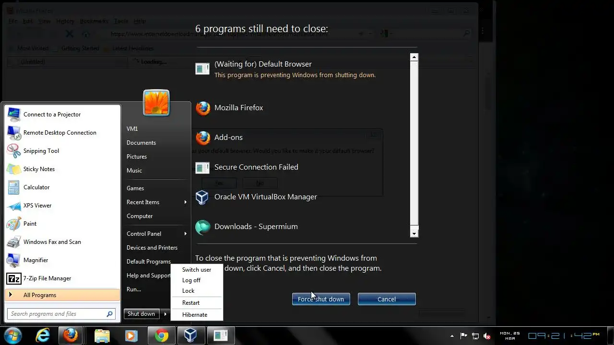Expand All Programs arrow
This screenshot has height=345, width=614.
click(x=11, y=295)
